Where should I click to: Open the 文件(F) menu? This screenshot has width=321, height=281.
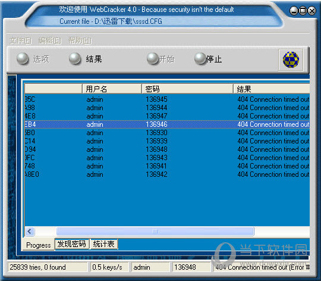click(x=20, y=40)
